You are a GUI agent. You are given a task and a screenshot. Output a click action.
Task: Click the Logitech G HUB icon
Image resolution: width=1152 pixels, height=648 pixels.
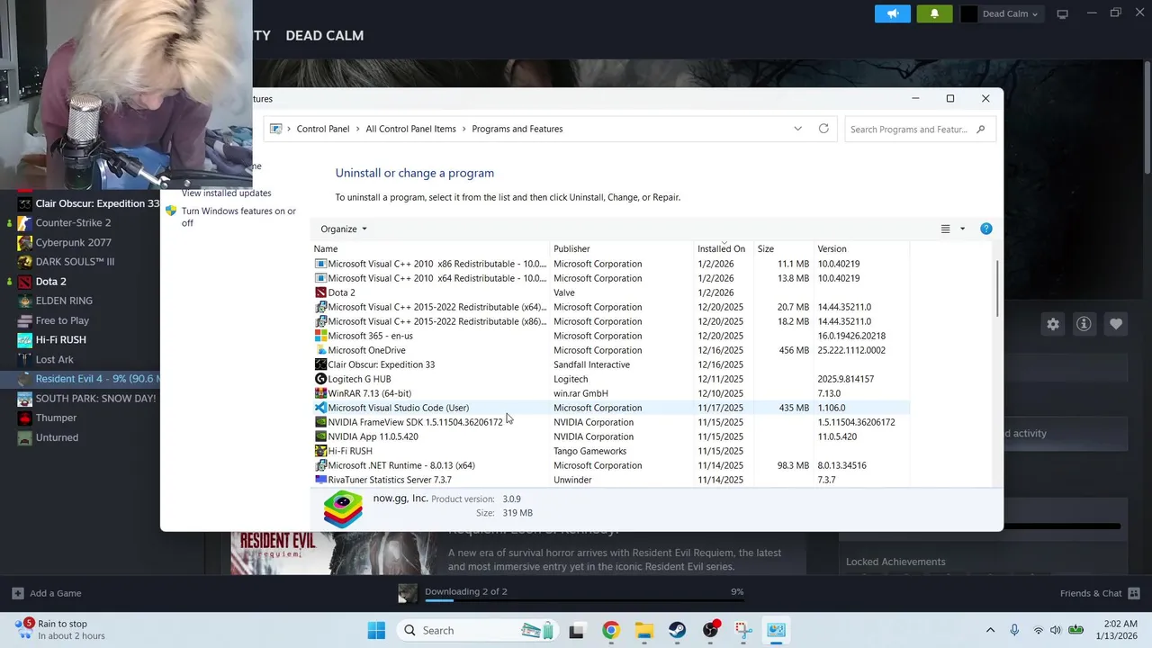pyautogui.click(x=320, y=379)
